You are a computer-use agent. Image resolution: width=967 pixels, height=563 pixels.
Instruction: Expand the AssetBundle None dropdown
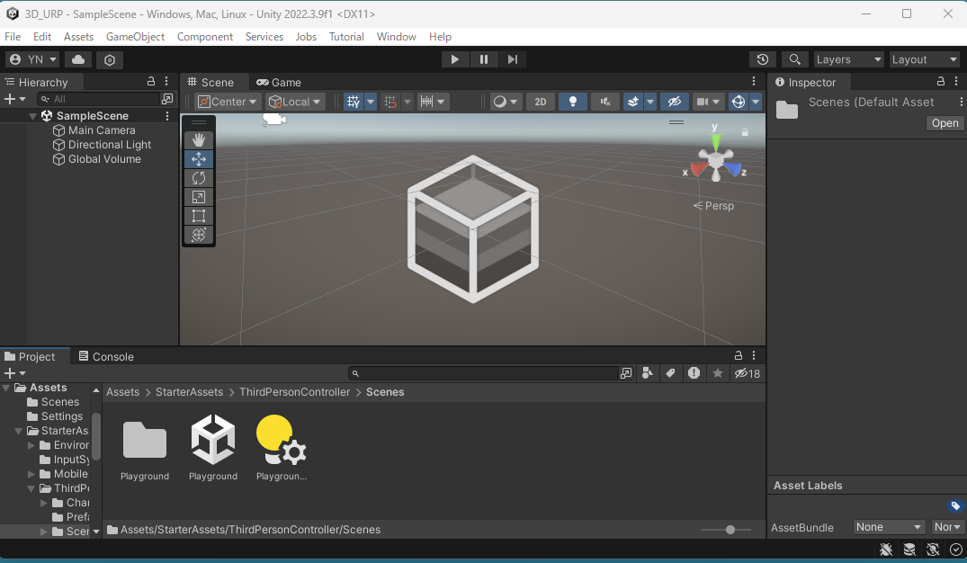(889, 527)
